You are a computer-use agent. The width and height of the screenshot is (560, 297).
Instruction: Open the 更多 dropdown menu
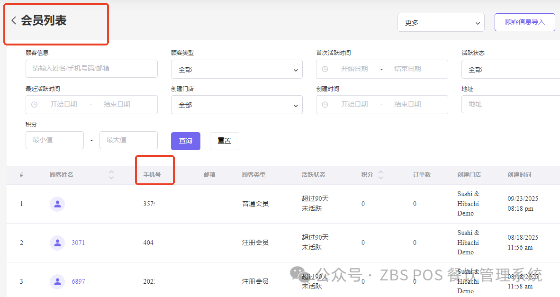pos(441,22)
